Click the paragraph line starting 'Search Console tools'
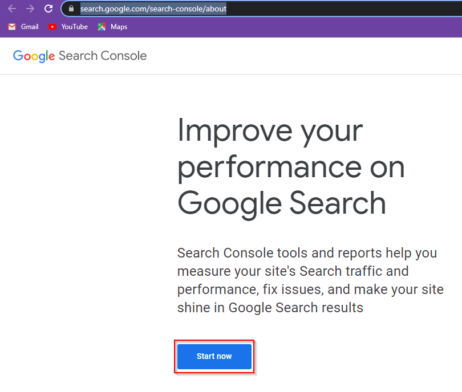This screenshot has height=392, width=462. pyautogui.click(x=307, y=253)
